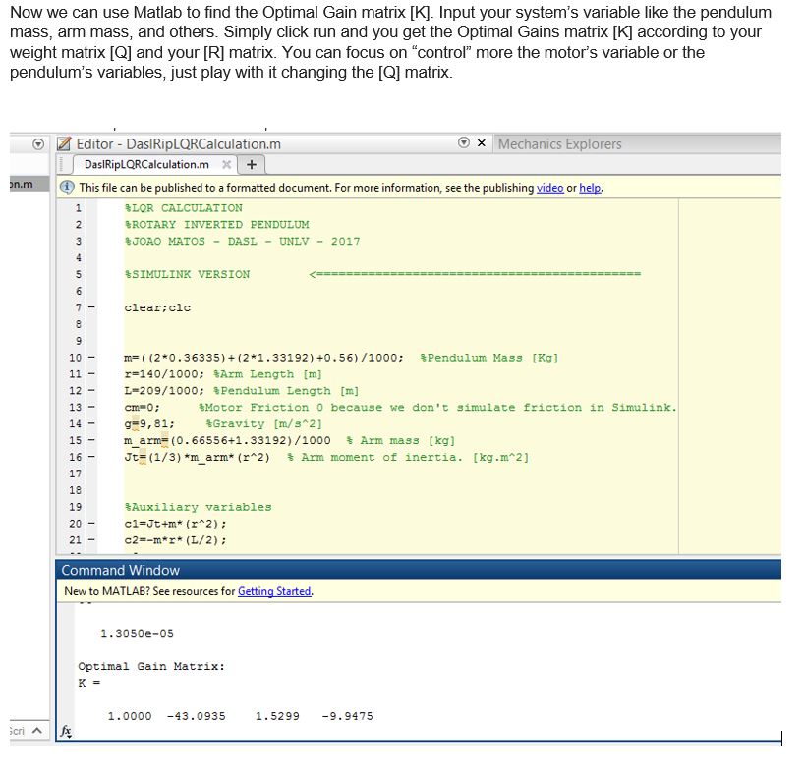Screen dimensions: 804x780
Task: Open the left panel's circular actions dropdown
Action: [38, 144]
